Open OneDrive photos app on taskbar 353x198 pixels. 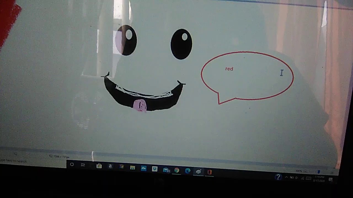coord(144,168)
